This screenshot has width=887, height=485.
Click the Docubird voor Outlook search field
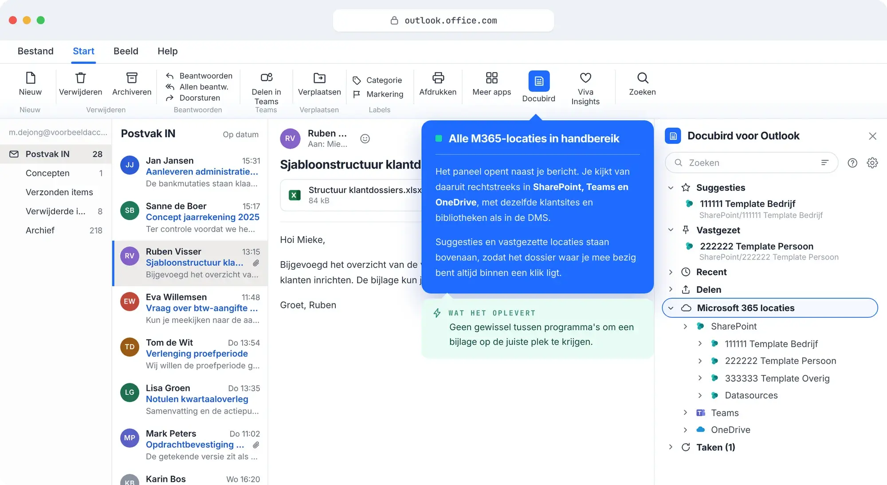[x=751, y=163]
